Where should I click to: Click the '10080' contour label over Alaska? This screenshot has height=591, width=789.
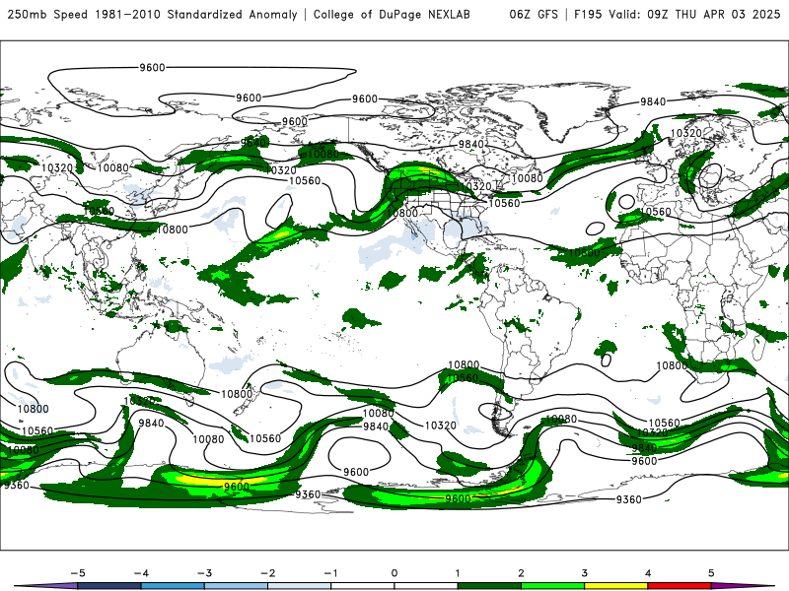323,154
